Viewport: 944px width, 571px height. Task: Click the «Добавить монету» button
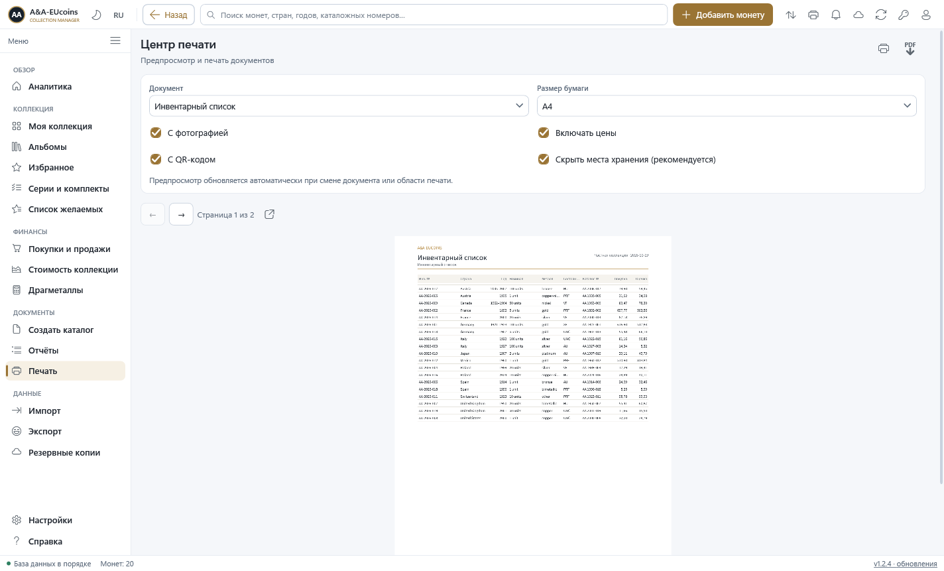coord(723,15)
